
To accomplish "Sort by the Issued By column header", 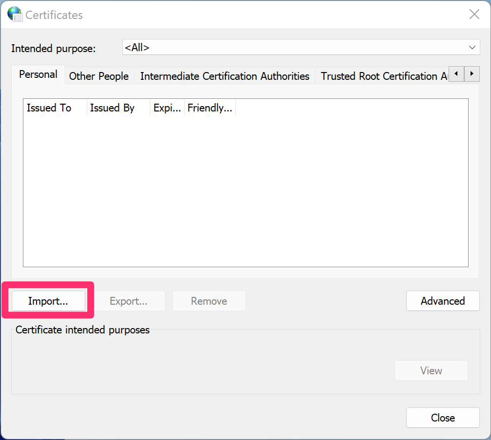I will pyautogui.click(x=118, y=108).
